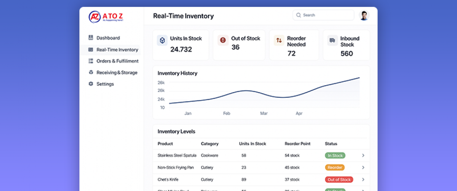The width and height of the screenshot is (457, 191).
Task: Select the 24.732 units value
Action: pyautogui.click(x=181, y=49)
